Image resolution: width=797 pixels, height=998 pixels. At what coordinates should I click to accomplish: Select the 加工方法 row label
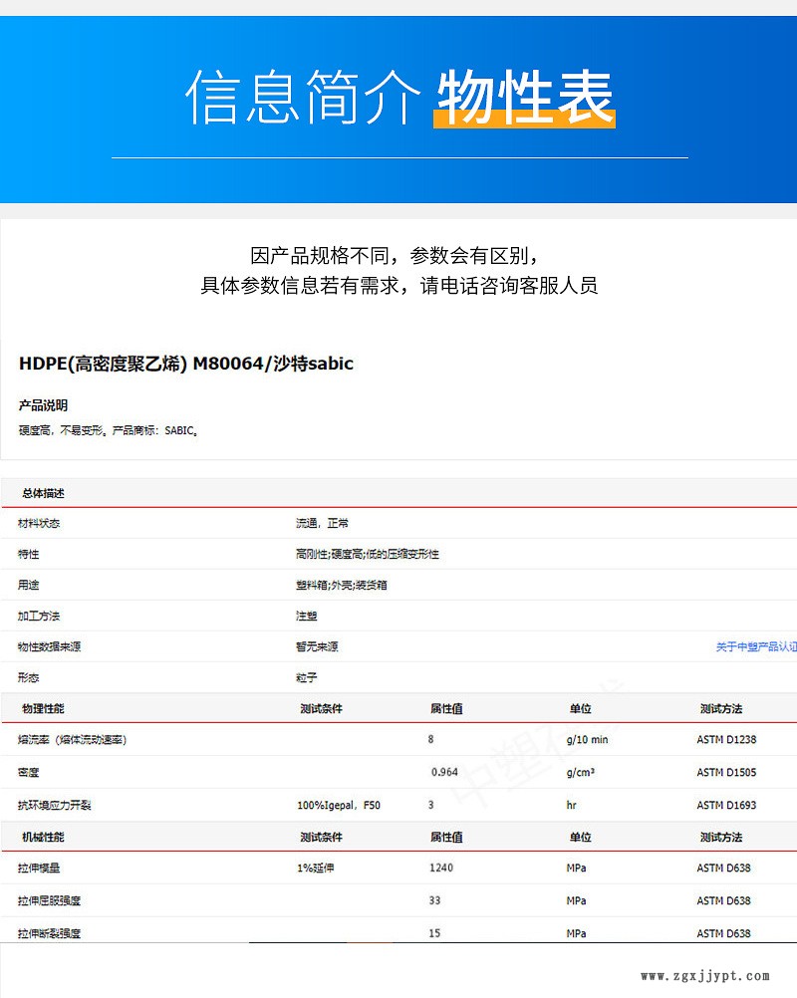coord(39,617)
